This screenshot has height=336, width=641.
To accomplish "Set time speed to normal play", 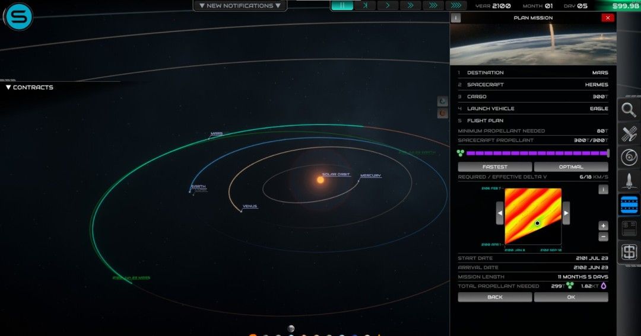I will tap(388, 5).
